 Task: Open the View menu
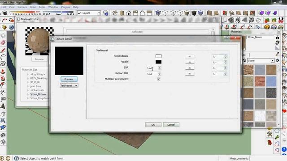click(12, 7)
